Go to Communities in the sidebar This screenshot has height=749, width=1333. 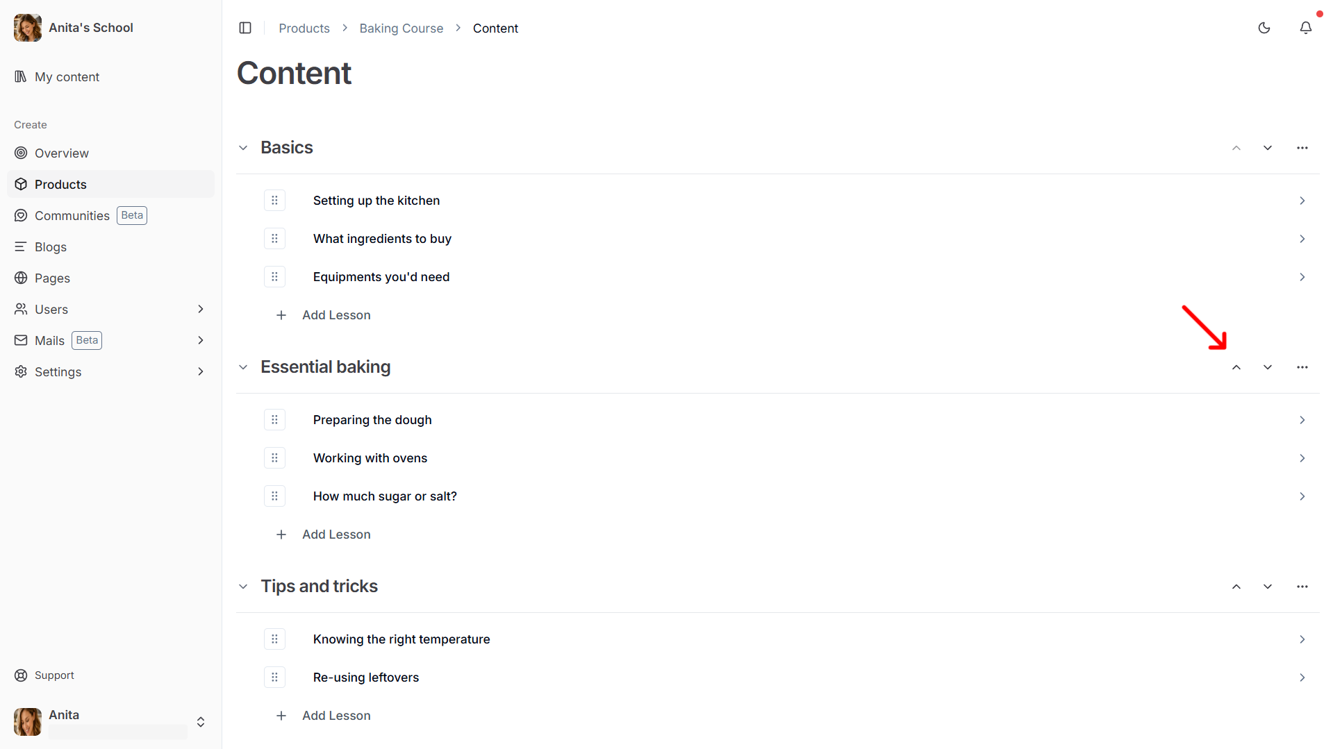pyautogui.click(x=72, y=216)
